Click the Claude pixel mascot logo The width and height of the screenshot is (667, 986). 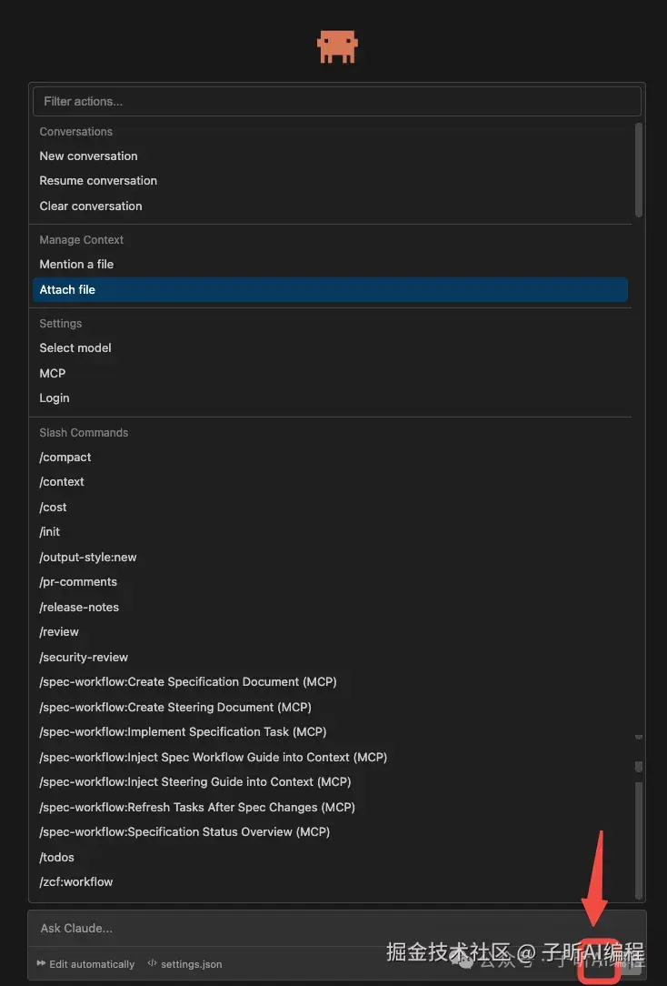pos(337,46)
